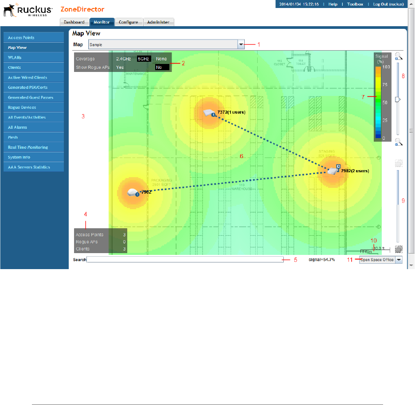Screen dimensions: 415x405
Task: Open the Map dropdown arrow
Action: click(x=241, y=44)
